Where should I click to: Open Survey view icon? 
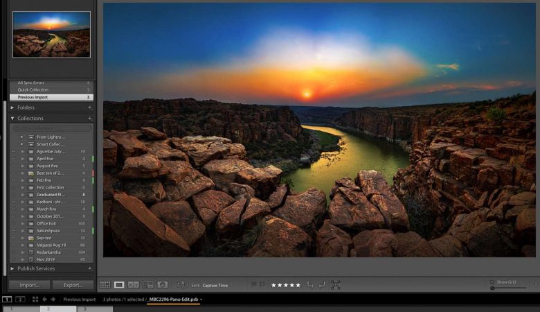click(148, 285)
